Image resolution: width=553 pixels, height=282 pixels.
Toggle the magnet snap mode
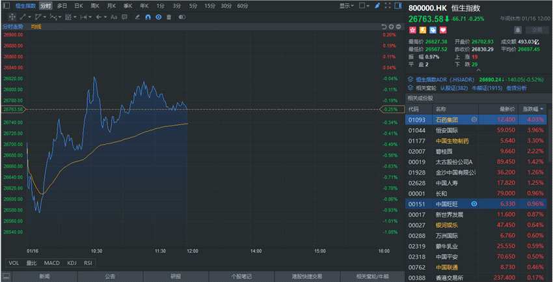(148, 17)
